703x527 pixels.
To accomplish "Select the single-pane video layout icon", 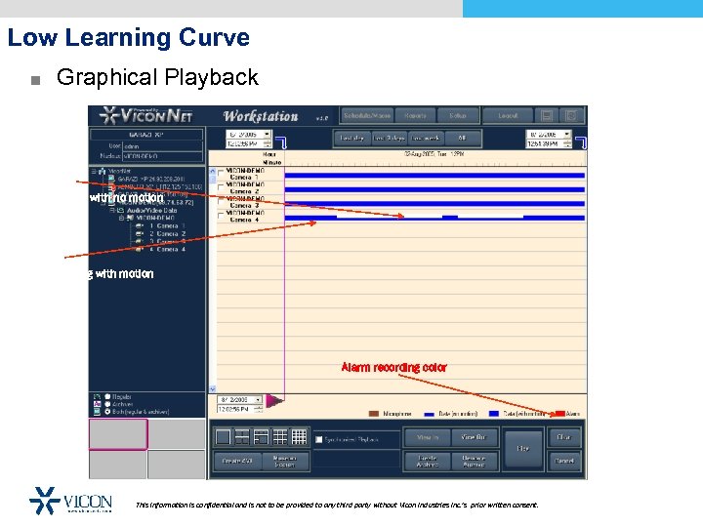I will pyautogui.click(x=223, y=436).
